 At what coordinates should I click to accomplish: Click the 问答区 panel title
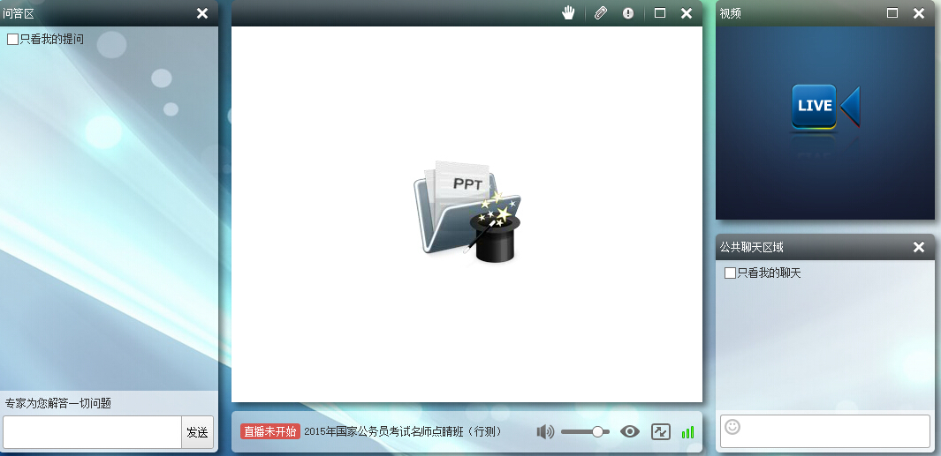click(x=19, y=13)
